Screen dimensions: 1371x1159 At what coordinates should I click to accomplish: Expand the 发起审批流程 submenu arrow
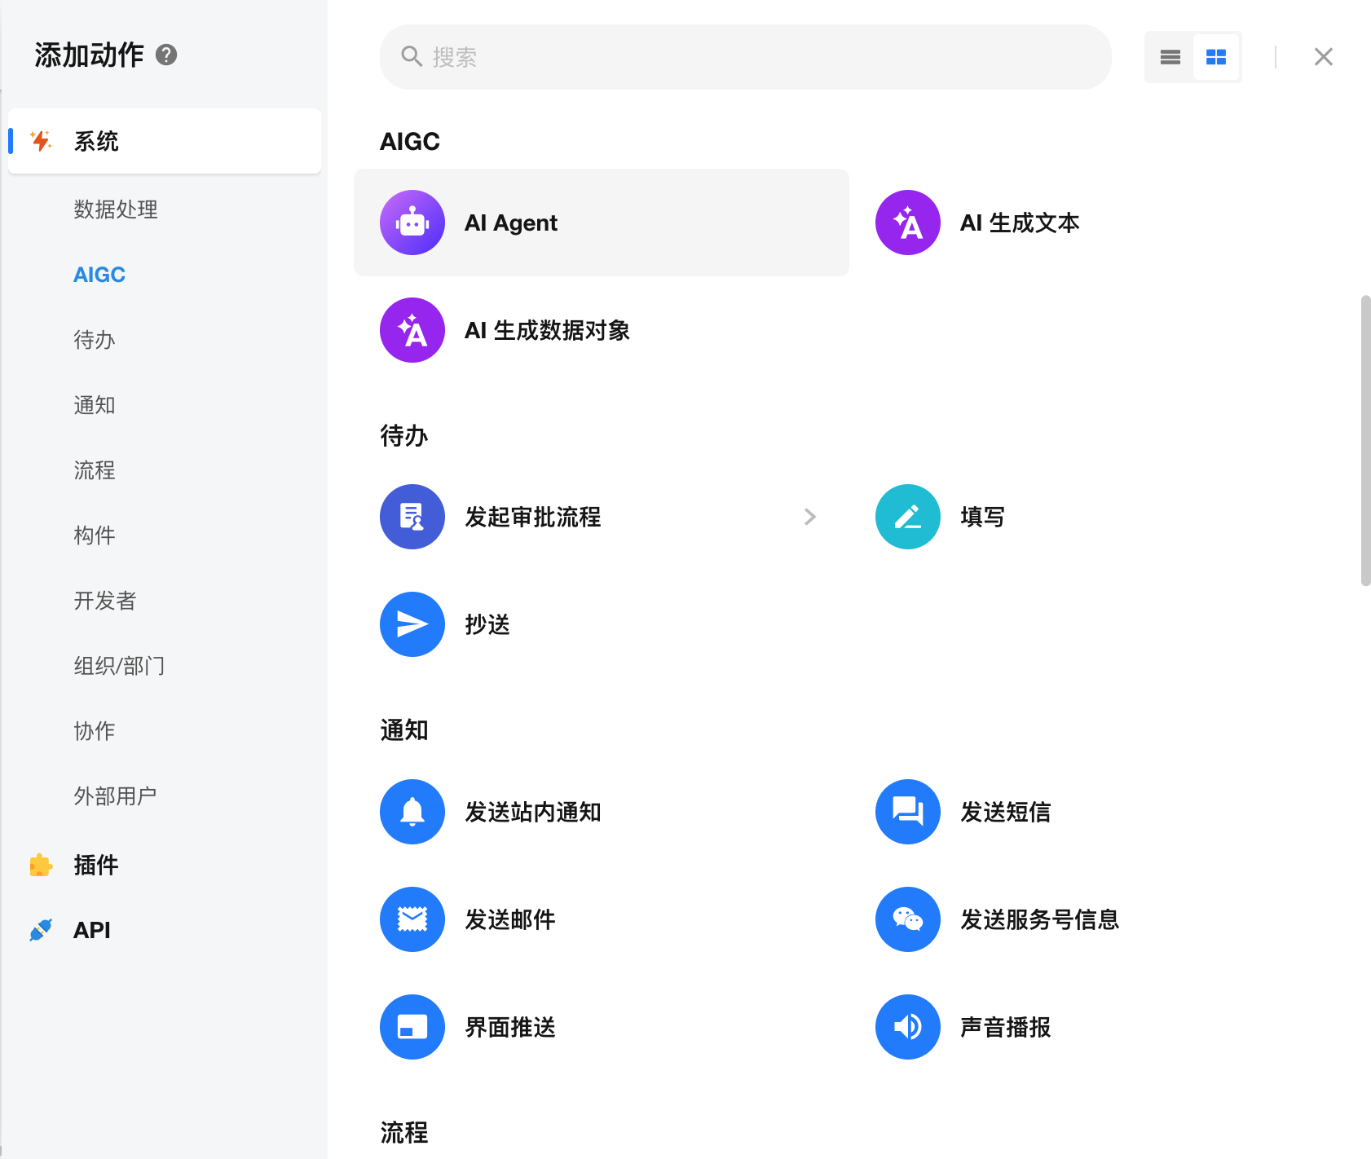click(809, 517)
